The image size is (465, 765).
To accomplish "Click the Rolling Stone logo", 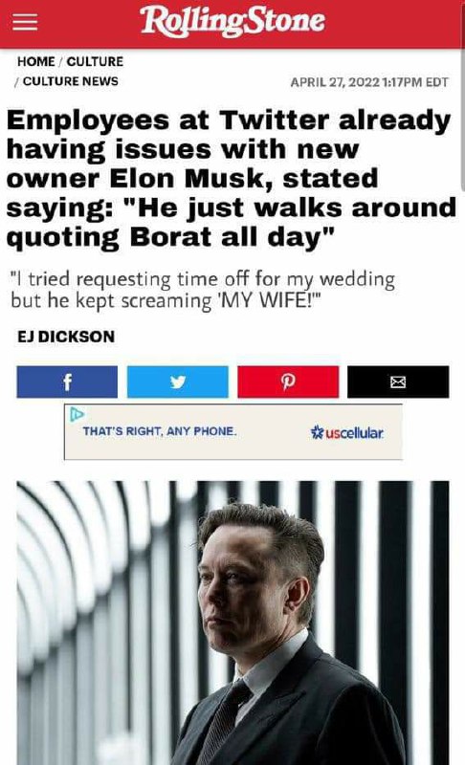I will tap(232, 22).
